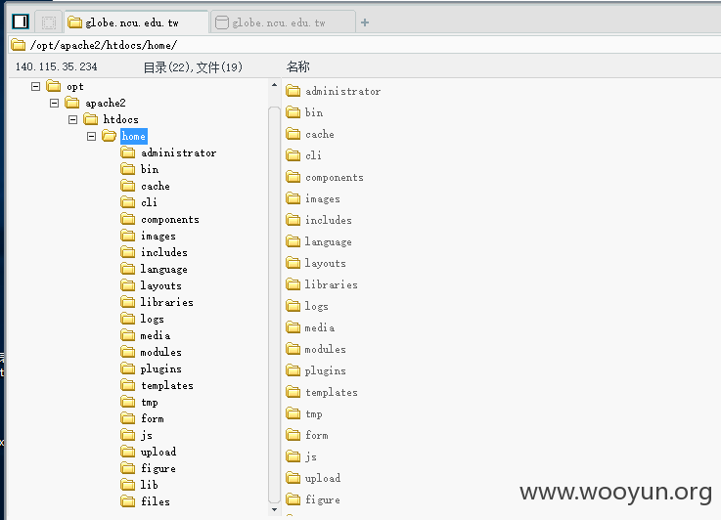Image resolution: width=721 pixels, height=520 pixels.
Task: Click cache folder icon in file list
Action: (x=293, y=134)
